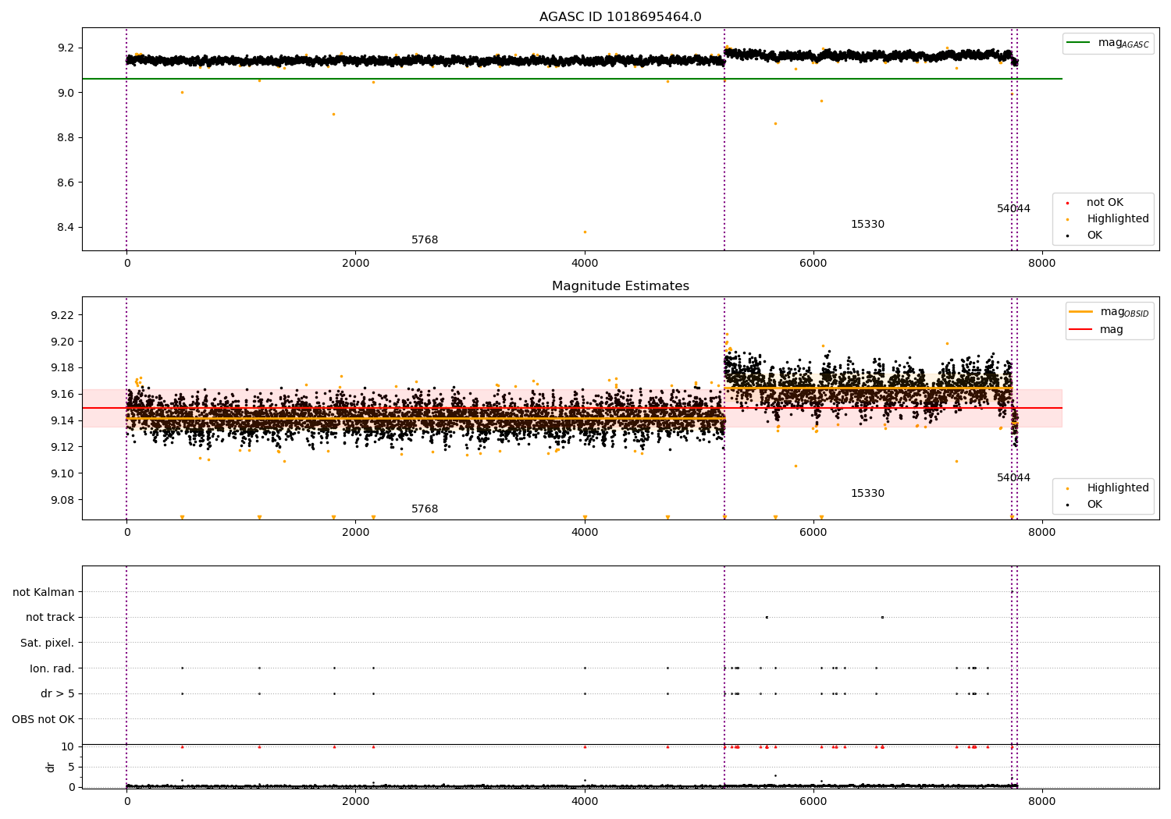Click the 9.14 y-axis tick label
The height and width of the screenshot is (819, 1171).
(62, 421)
